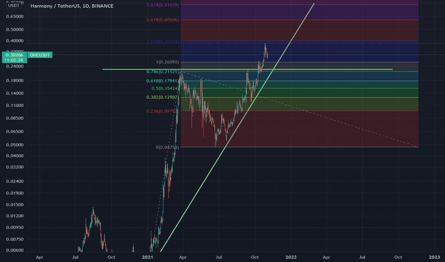The image size is (445, 262).
Task: Click the 0.02400 price axis label
Action: (15, 181)
